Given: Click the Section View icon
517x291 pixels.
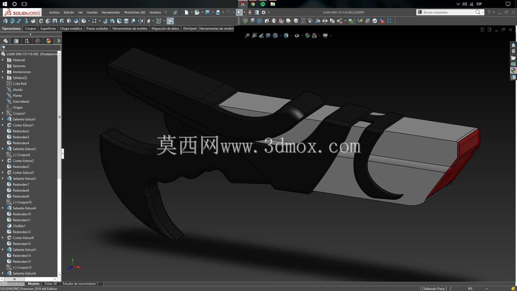Looking at the screenshot, I should click(x=268, y=36).
